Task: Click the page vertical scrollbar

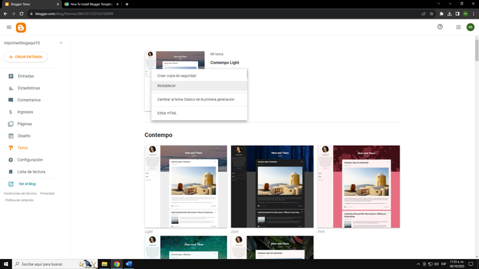Action: coord(476,49)
